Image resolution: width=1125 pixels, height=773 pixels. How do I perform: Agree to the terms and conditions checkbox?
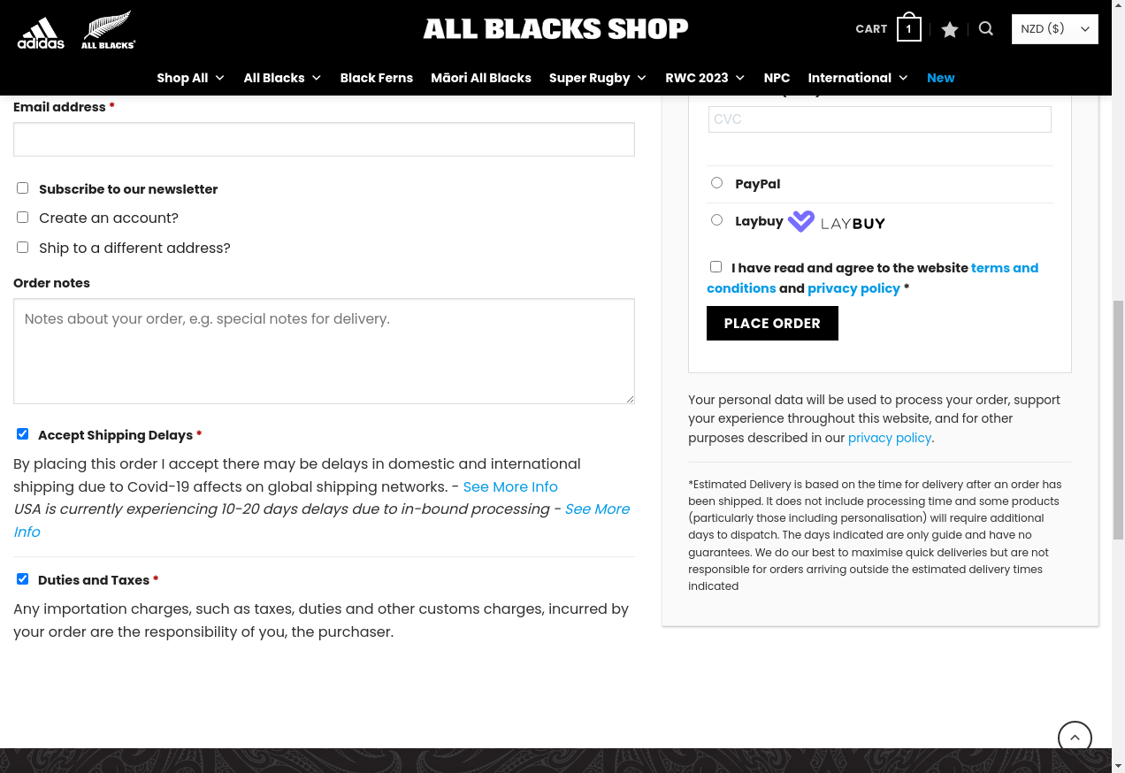pos(716,266)
